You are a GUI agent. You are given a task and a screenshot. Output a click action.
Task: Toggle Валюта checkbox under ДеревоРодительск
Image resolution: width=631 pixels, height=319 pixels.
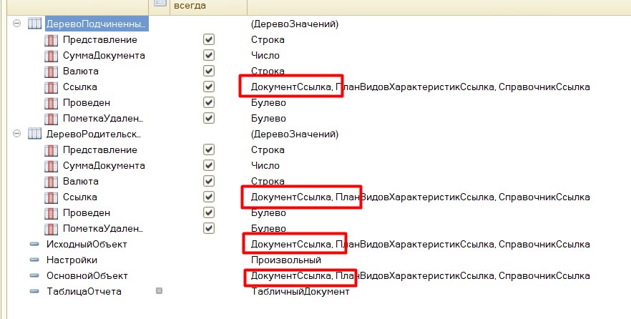pos(209,181)
